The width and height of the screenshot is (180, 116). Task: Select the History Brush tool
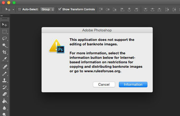click(x=4, y=87)
